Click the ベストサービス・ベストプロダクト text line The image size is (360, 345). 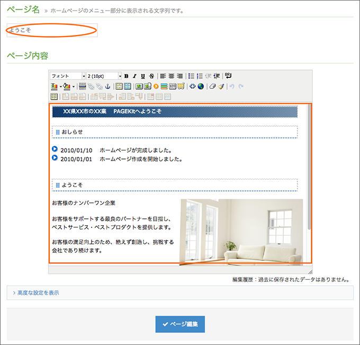point(112,227)
